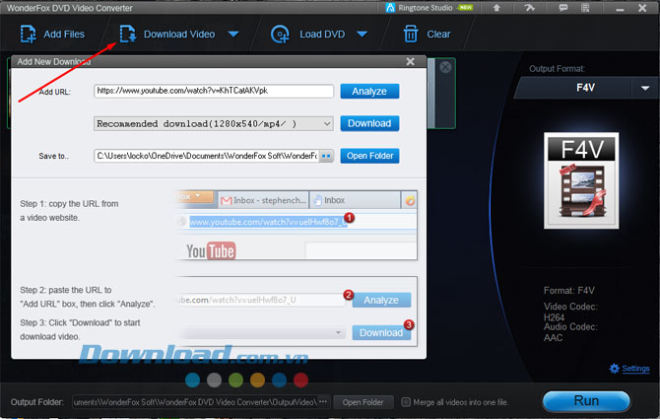Expand the Load DVD dropdown arrow

point(362,35)
